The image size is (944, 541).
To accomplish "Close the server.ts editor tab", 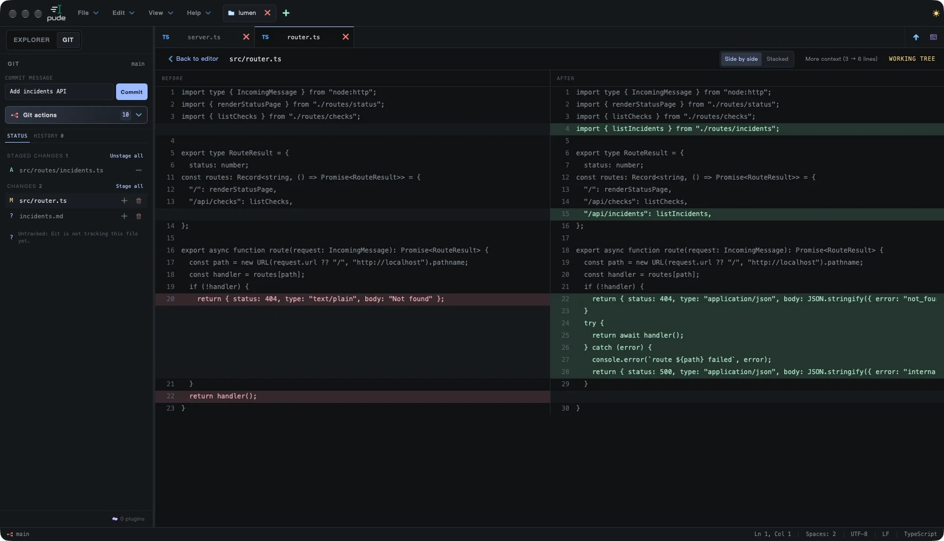I will tap(246, 37).
